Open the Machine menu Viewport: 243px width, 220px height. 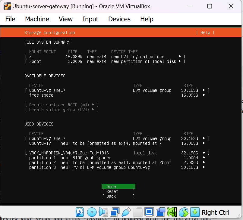pyautogui.click(x=37, y=19)
